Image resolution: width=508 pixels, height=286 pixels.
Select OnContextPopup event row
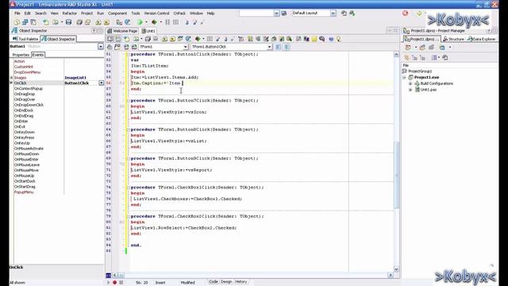click(x=29, y=88)
